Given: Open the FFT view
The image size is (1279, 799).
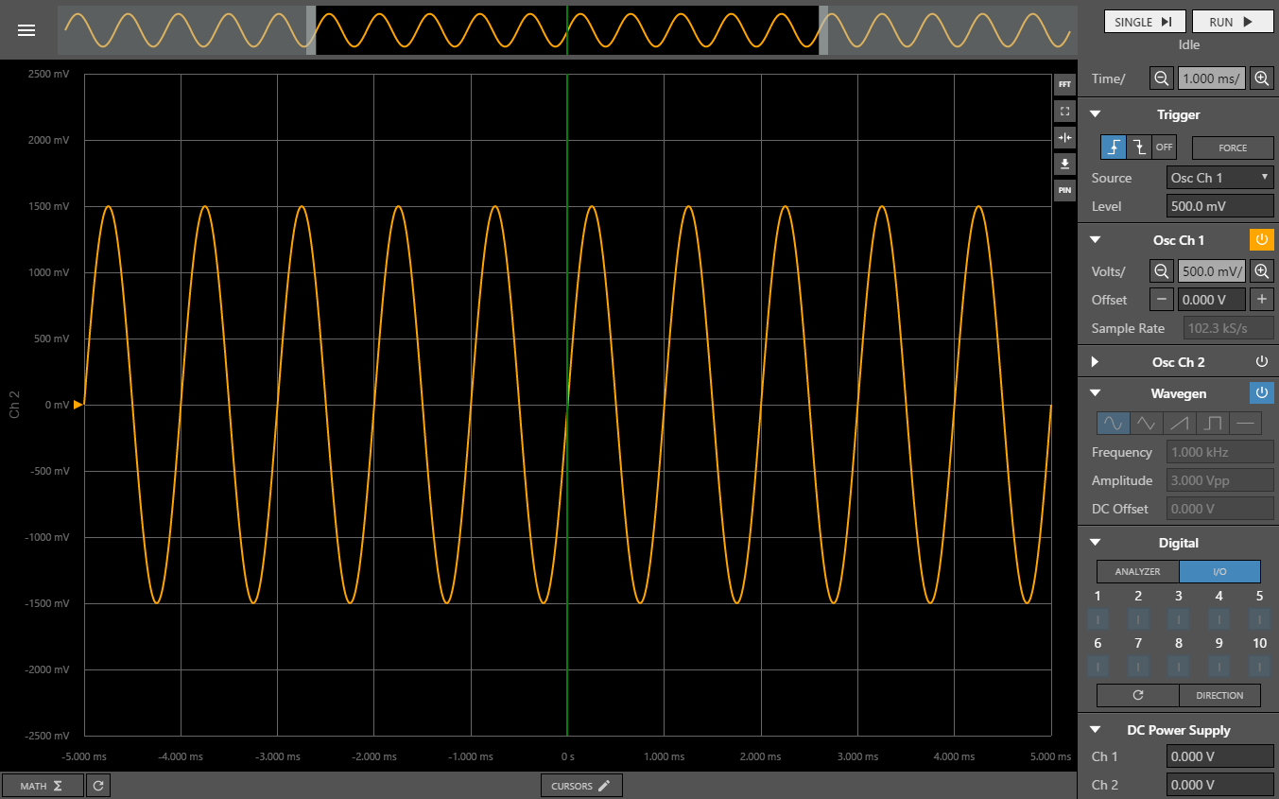Looking at the screenshot, I should pos(1064,82).
